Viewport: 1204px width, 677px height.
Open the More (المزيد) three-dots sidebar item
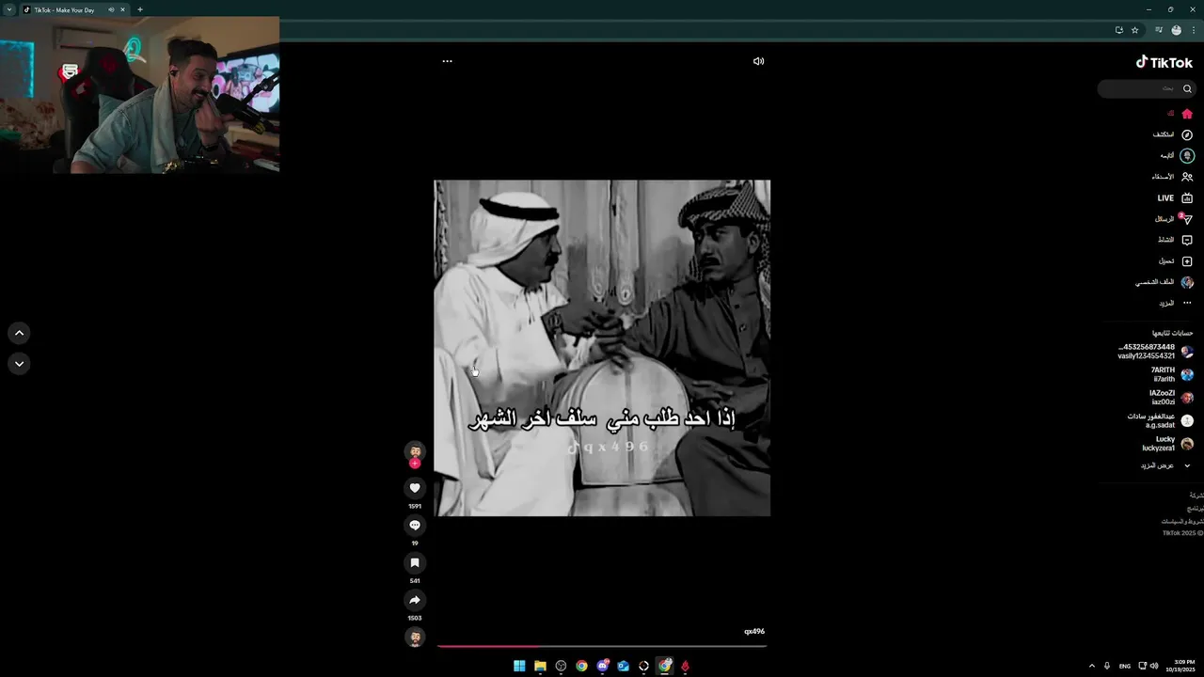[x=1176, y=303]
